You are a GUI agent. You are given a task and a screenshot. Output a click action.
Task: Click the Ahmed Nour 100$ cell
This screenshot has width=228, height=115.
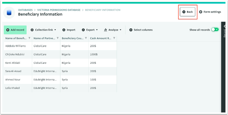(103, 79)
